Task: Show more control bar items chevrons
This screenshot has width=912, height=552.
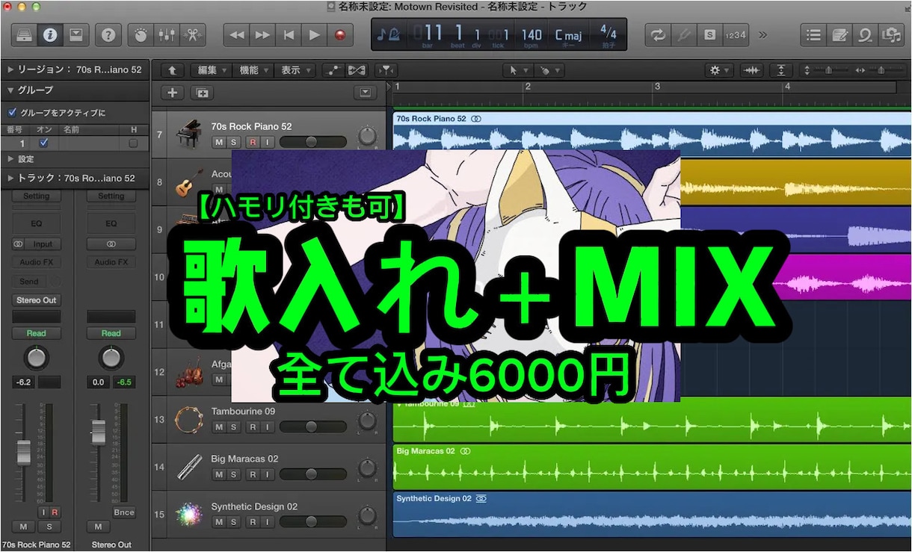Action: (x=762, y=34)
